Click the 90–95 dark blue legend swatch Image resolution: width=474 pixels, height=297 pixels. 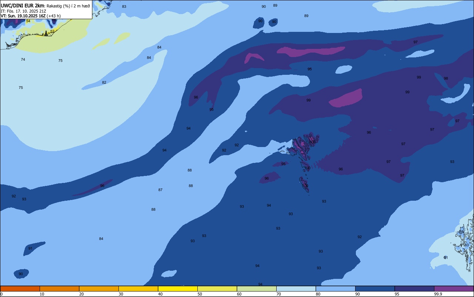click(375, 288)
